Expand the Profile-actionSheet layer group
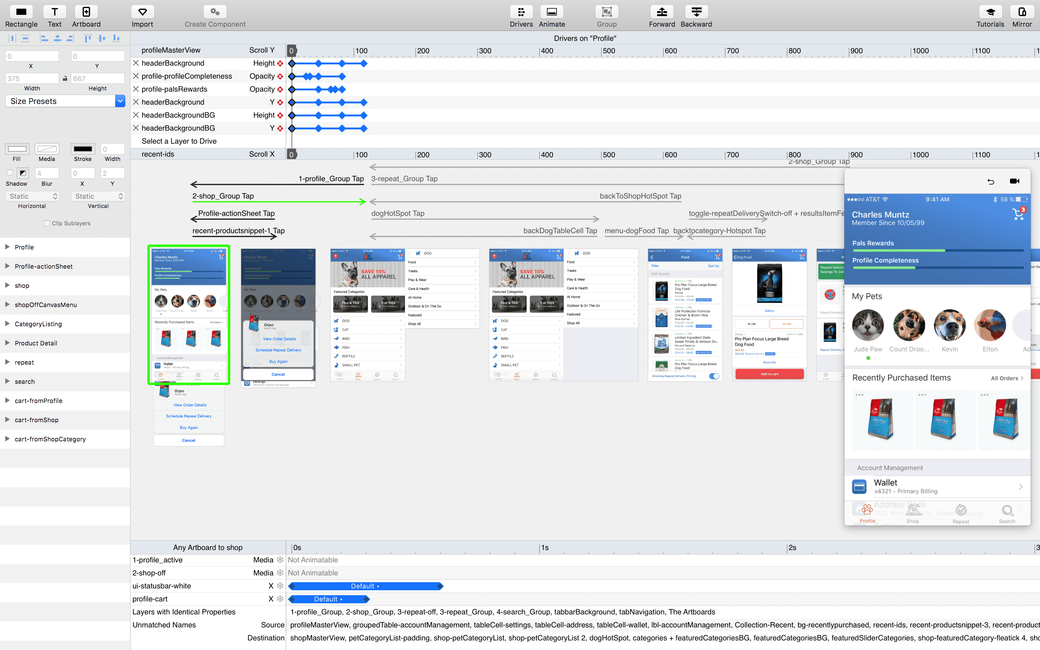1040x650 pixels. (7, 266)
